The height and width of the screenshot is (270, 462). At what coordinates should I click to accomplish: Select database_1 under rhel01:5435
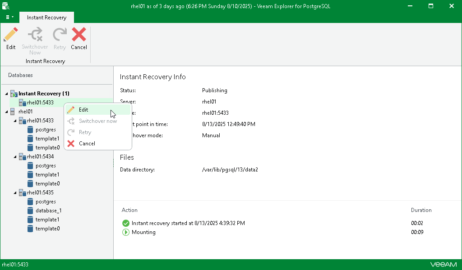(x=50, y=210)
